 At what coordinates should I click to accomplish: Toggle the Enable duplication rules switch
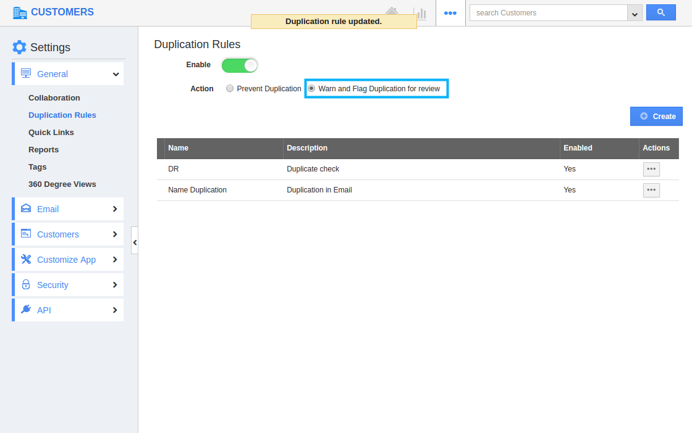coord(240,65)
